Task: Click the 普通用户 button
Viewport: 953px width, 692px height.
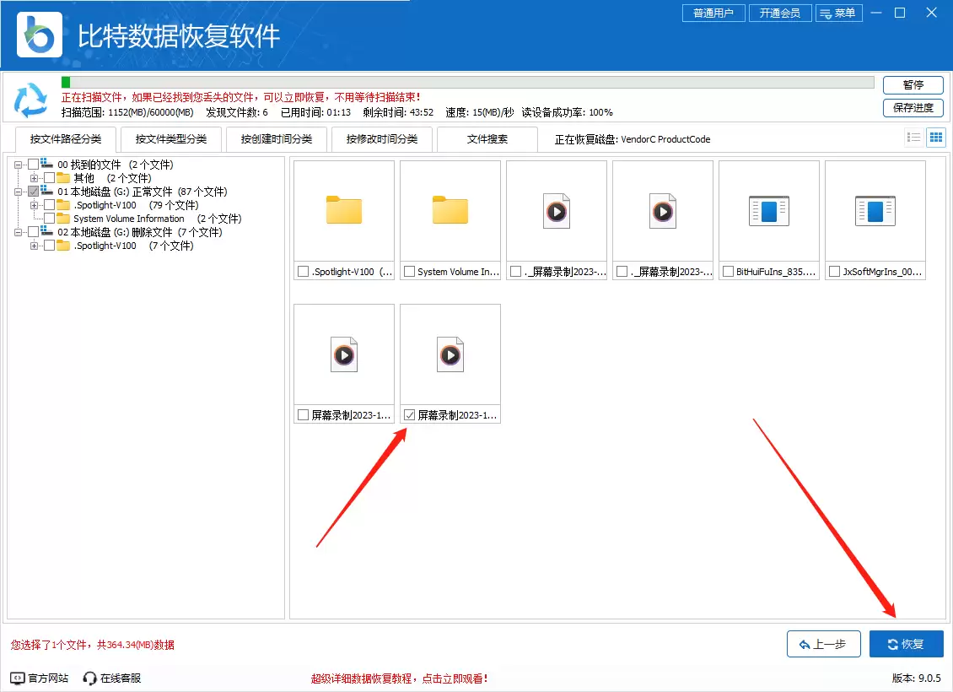Action: click(x=713, y=14)
